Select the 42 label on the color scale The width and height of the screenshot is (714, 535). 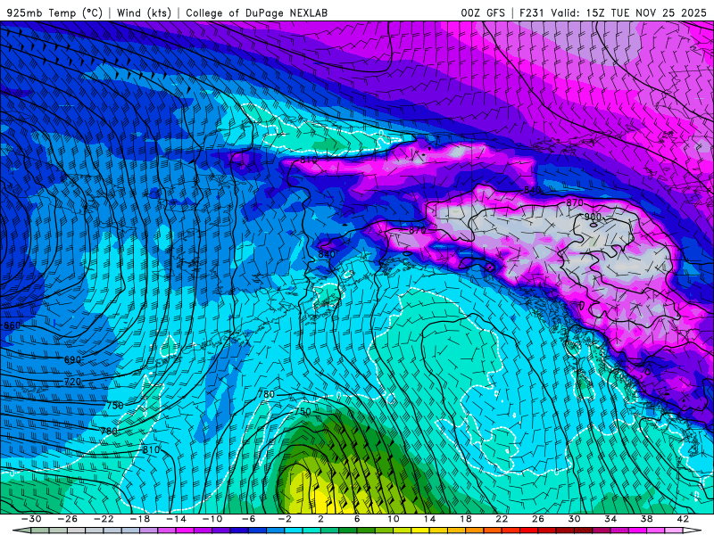tap(683, 519)
